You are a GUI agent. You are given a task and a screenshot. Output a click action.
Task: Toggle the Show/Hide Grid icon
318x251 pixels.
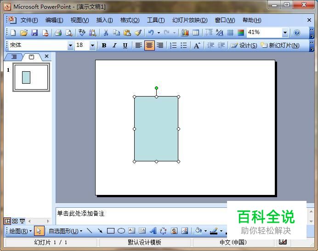pos(230,33)
